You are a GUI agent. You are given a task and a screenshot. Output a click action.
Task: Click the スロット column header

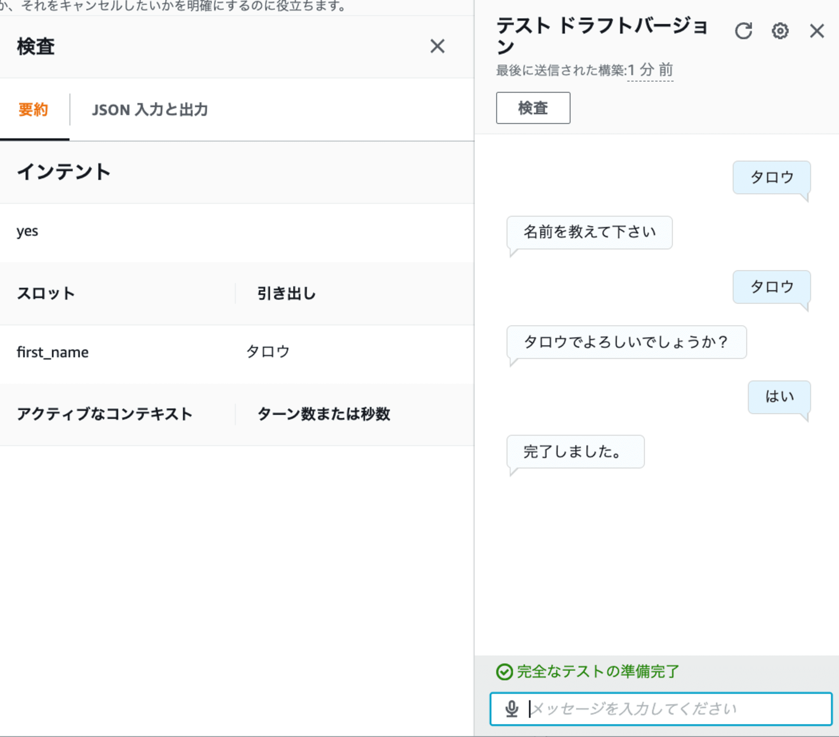[x=46, y=293]
